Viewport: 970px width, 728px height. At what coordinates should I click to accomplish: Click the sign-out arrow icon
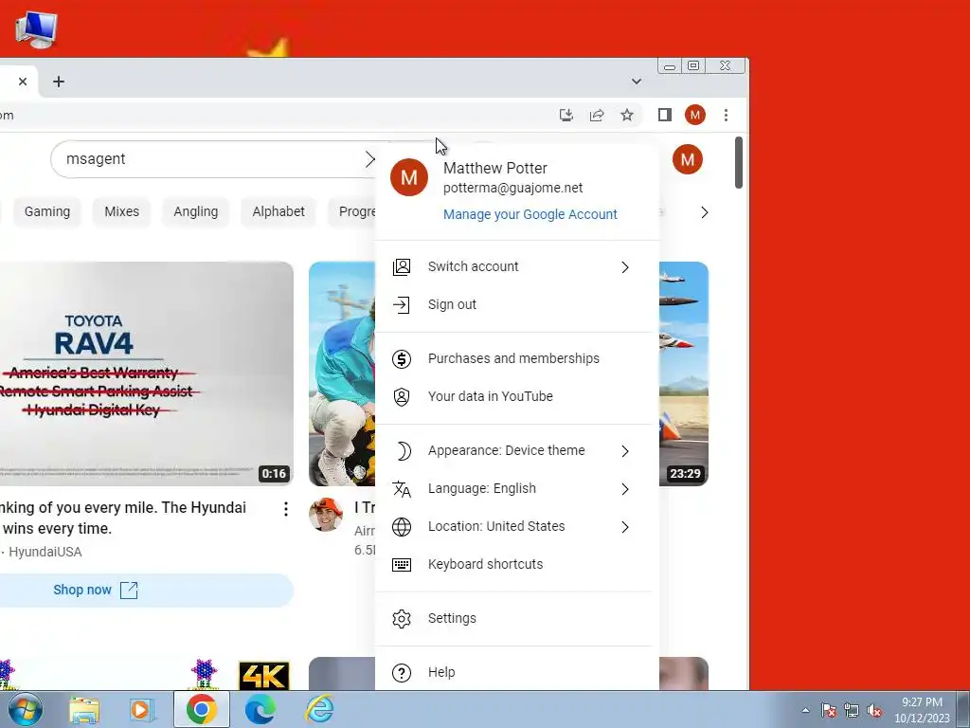[x=402, y=304]
